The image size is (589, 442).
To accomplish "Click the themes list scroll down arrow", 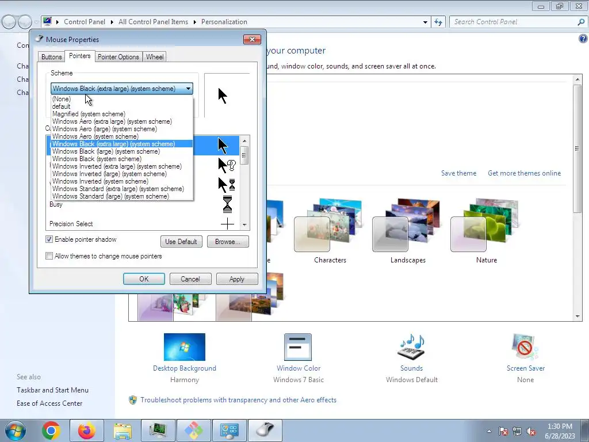I will (x=577, y=317).
